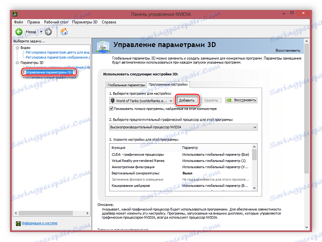The image size is (322, 242).
Task: Click the green Back arrow icon
Action: [x=19, y=32]
